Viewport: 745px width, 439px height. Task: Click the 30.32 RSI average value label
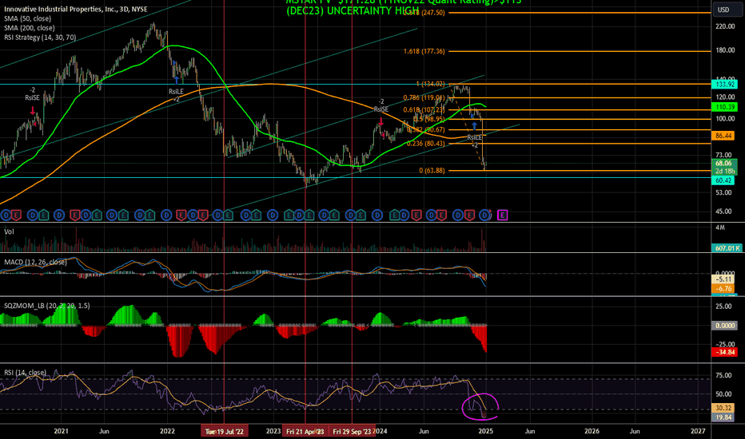[x=723, y=408]
